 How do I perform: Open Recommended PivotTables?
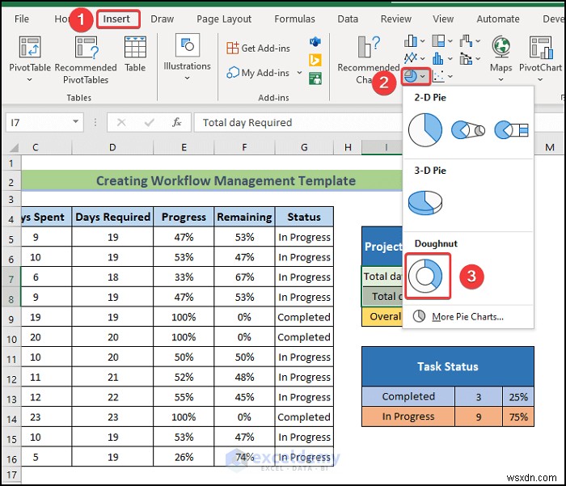tap(86, 60)
